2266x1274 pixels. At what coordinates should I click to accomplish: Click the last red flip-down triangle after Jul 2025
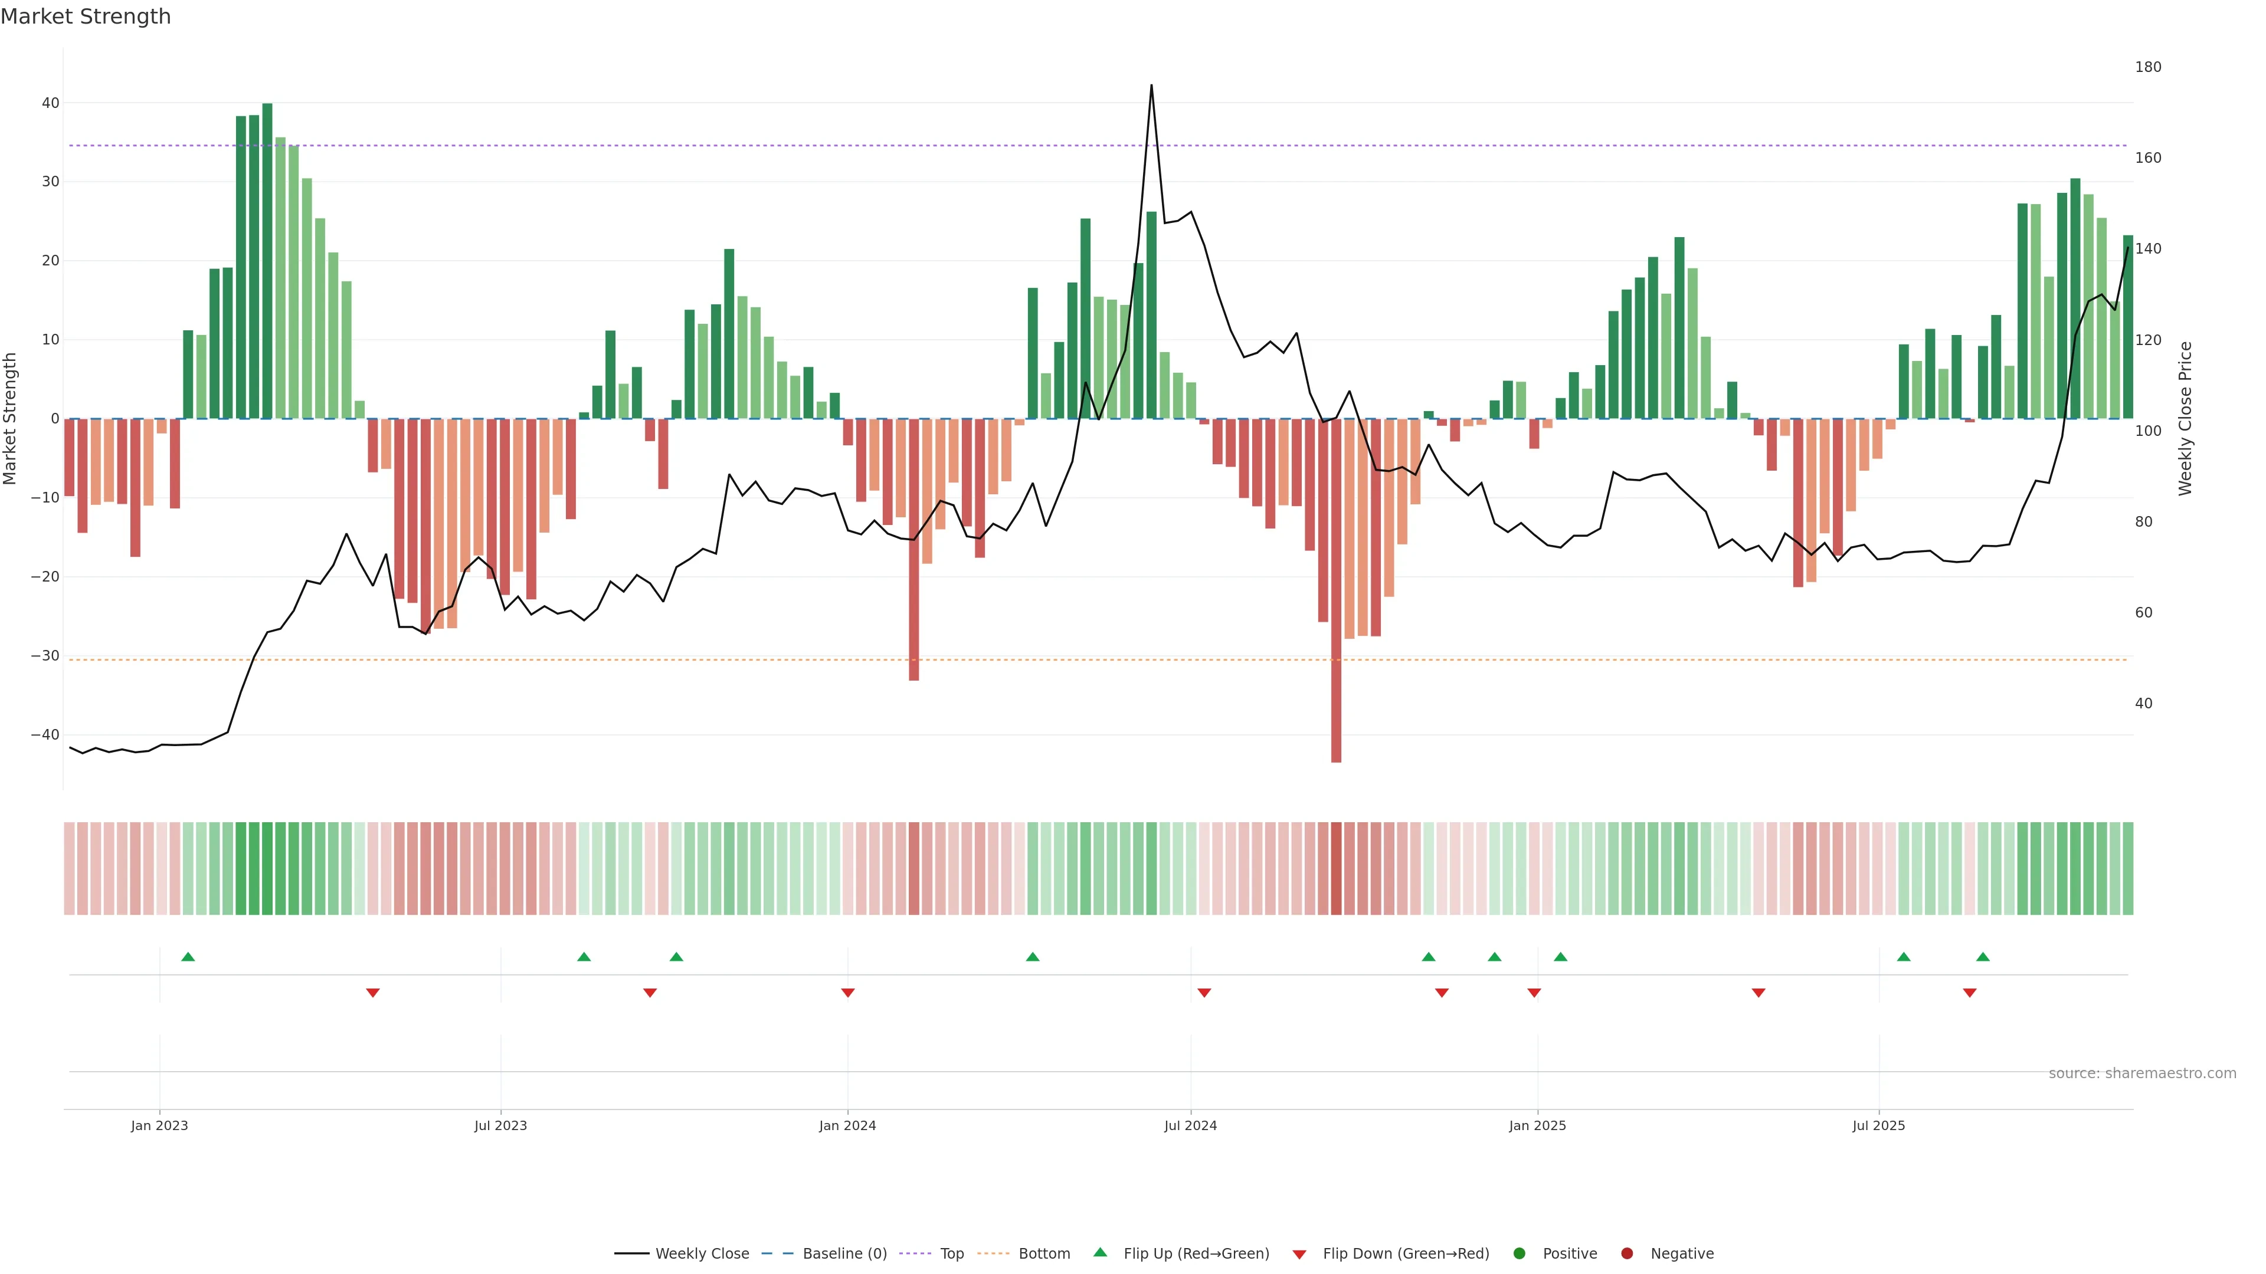[x=1970, y=993]
